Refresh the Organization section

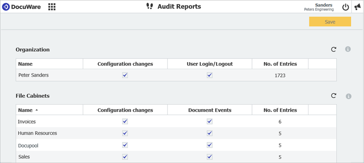tap(334, 49)
